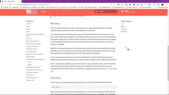Open the Bauer Nexus Pro bookmark
Image resolution: width=169 pixels, height=95 pixels.
point(119,7)
